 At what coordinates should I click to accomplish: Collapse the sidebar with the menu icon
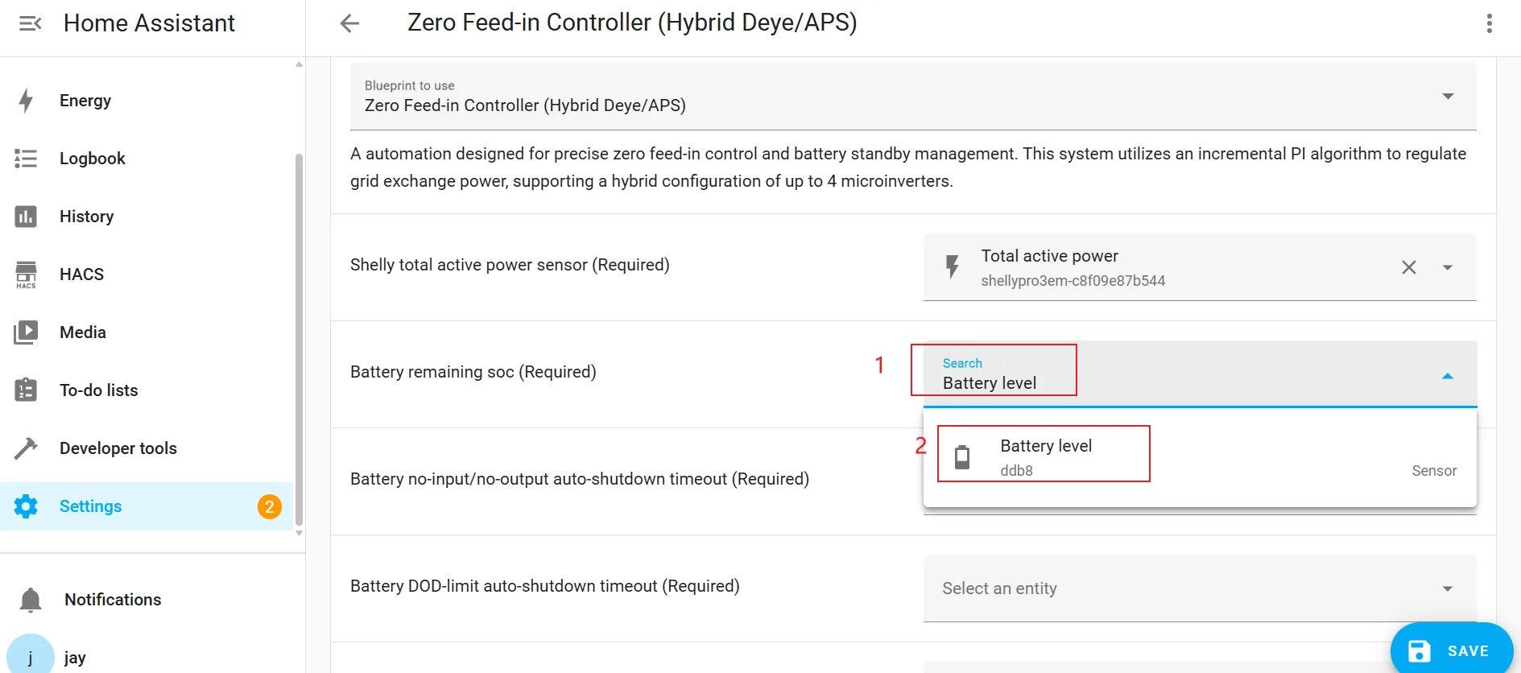(30, 23)
